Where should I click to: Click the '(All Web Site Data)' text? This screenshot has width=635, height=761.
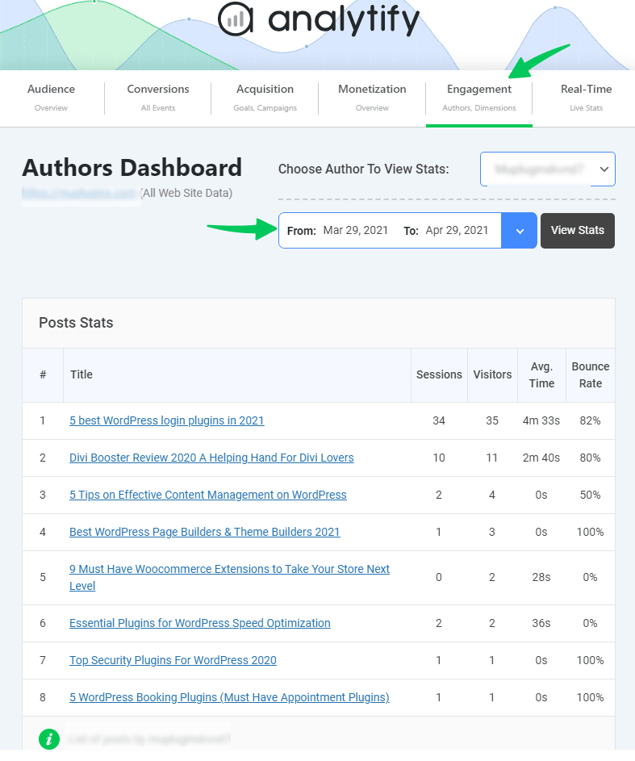(186, 193)
